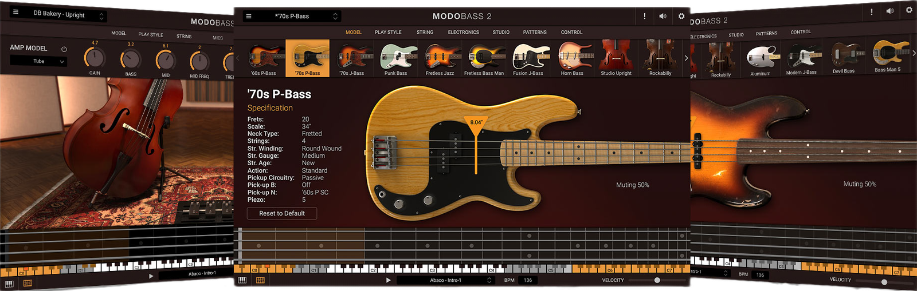Viewport: 917px width, 291px height.
Task: Click the MID FREQ knob in left window
Action: tap(199, 62)
